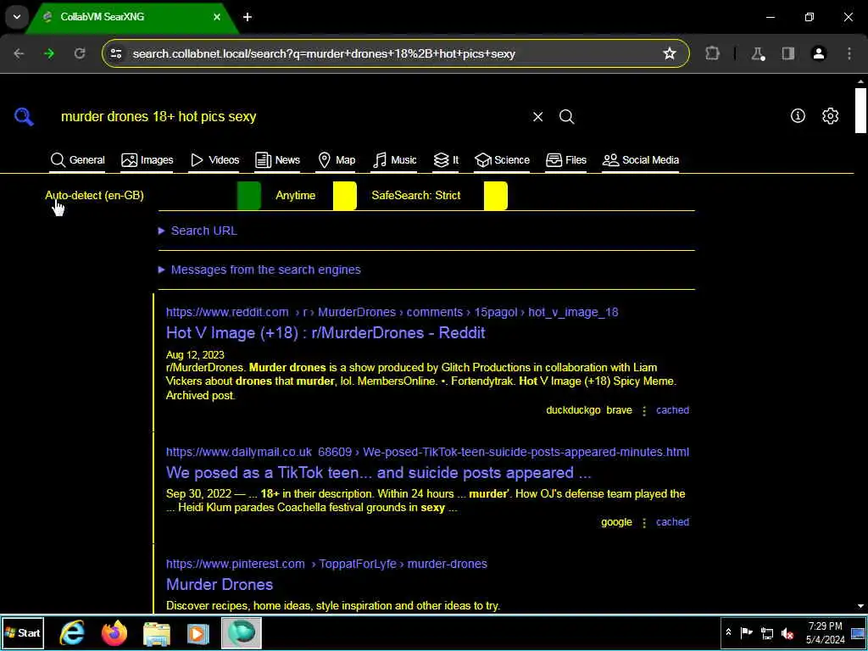Image resolution: width=868 pixels, height=651 pixels.
Task: Submit search using the magnifier button
Action: 566,117
